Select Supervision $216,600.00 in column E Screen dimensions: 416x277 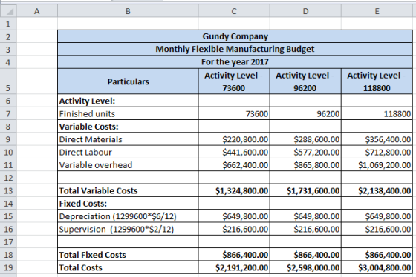click(x=377, y=229)
